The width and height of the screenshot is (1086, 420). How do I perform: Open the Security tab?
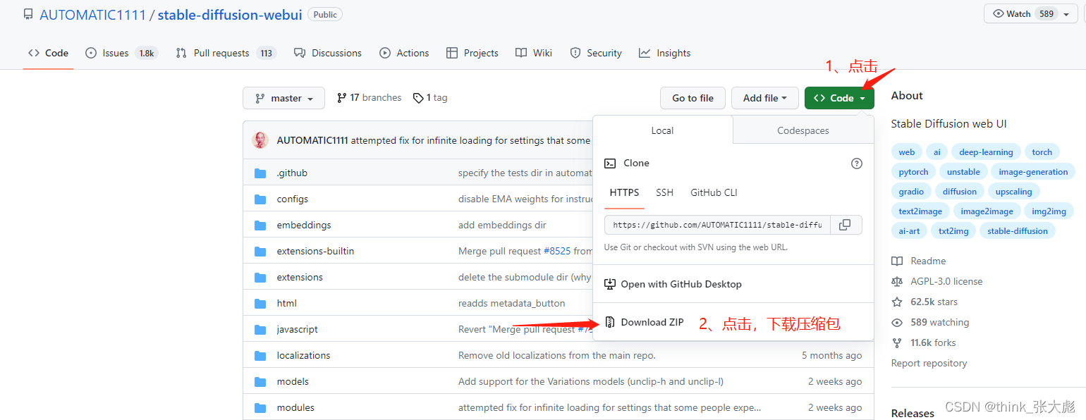pyautogui.click(x=596, y=53)
